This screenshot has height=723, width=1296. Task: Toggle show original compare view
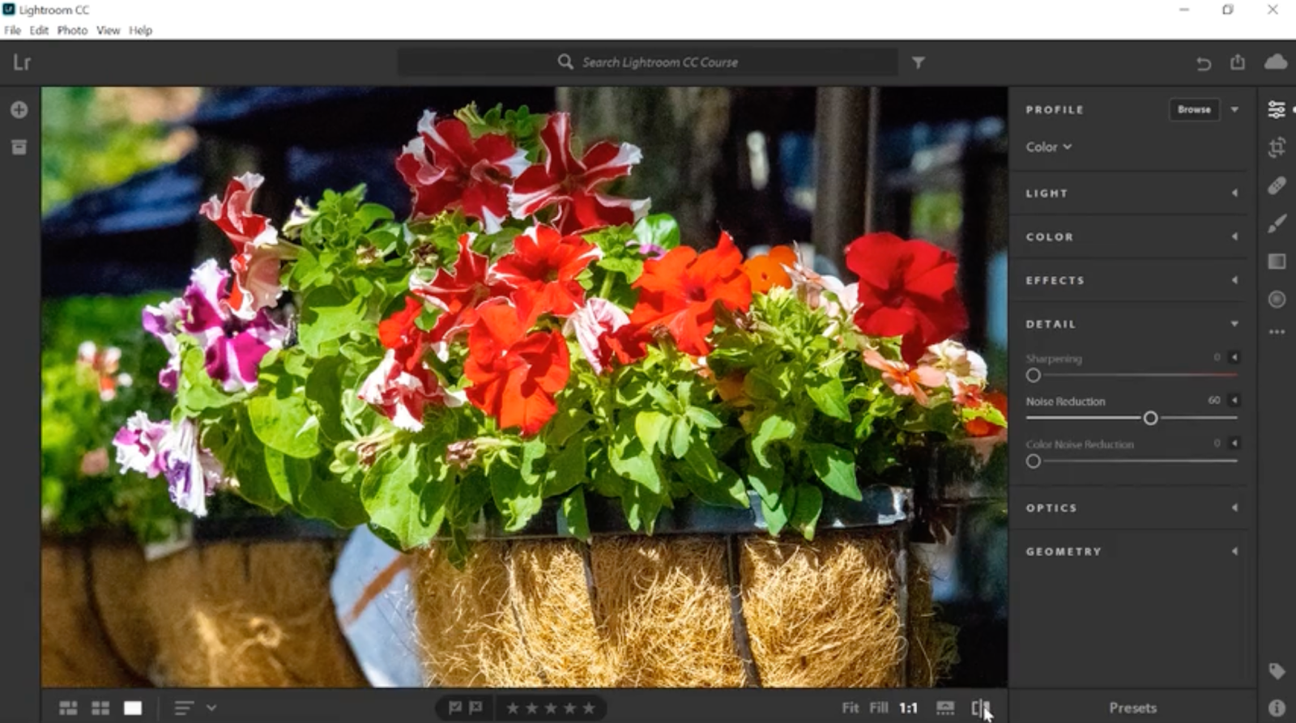[x=980, y=708]
